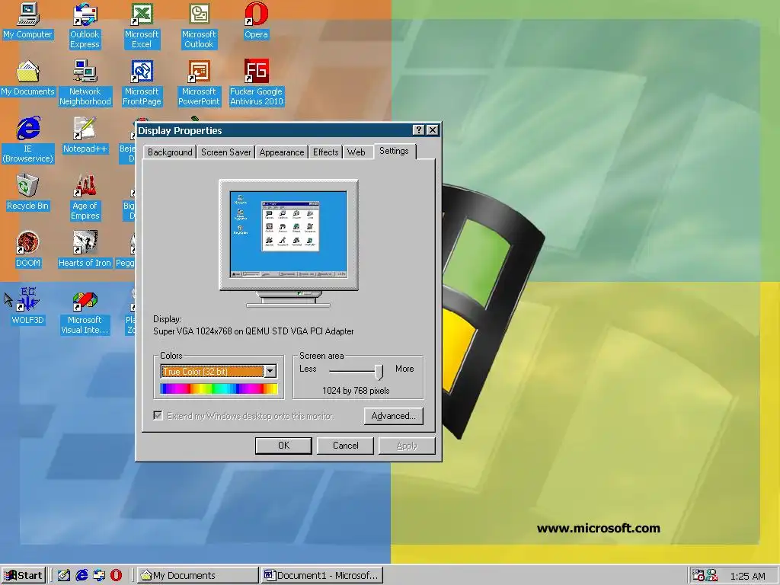Open the My Computer desktop icon
Viewport: 780px width, 585px height.
(x=27, y=21)
